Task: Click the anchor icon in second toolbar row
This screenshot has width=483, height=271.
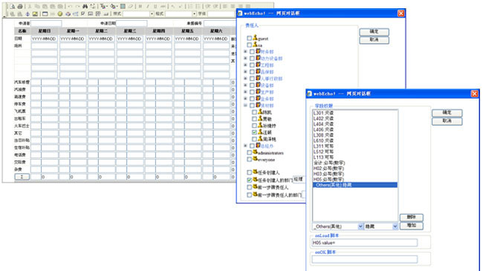Action: 27,14
